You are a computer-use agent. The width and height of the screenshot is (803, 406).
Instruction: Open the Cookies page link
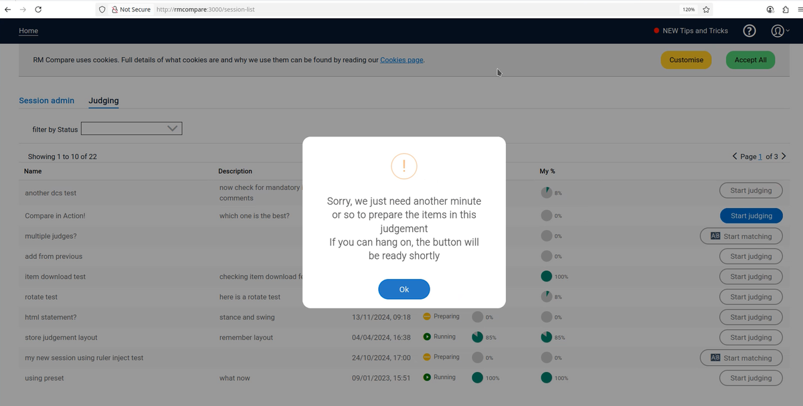[401, 60]
